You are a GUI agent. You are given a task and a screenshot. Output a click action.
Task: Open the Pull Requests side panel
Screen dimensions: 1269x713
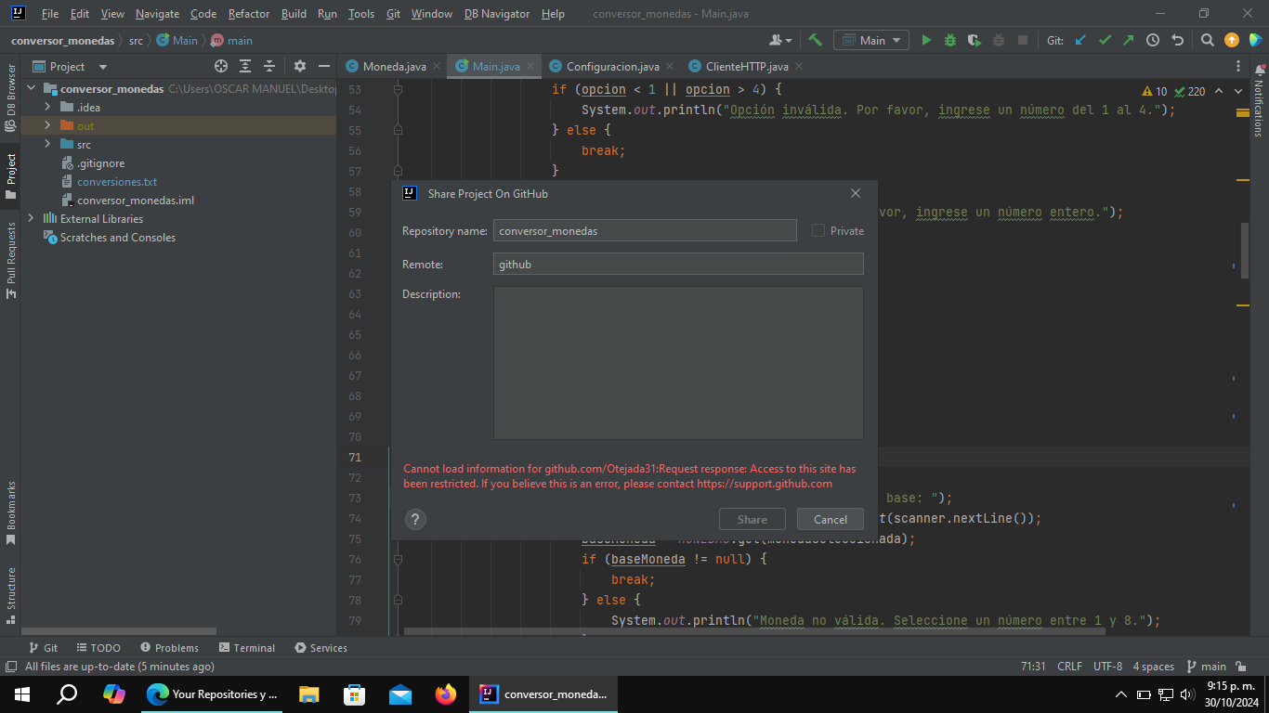pos(10,260)
